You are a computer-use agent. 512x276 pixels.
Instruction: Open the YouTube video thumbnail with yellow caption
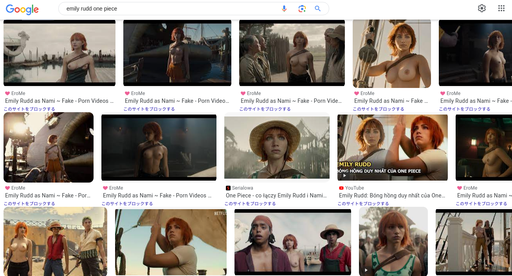click(393, 147)
